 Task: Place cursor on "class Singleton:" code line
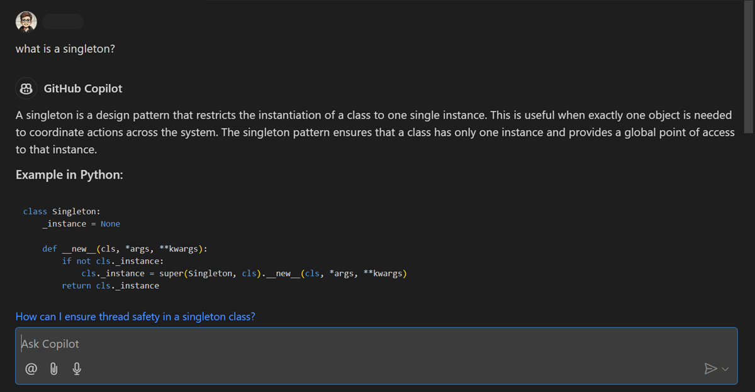point(62,211)
